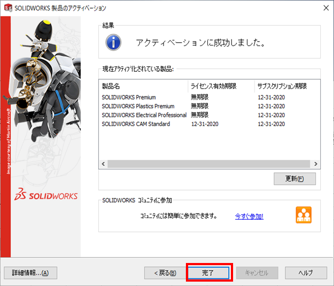Image resolution: width=334 pixels, height=286 pixels.
Task: Click the SOLIDWORKS logo in side banner
Action: click(x=46, y=195)
